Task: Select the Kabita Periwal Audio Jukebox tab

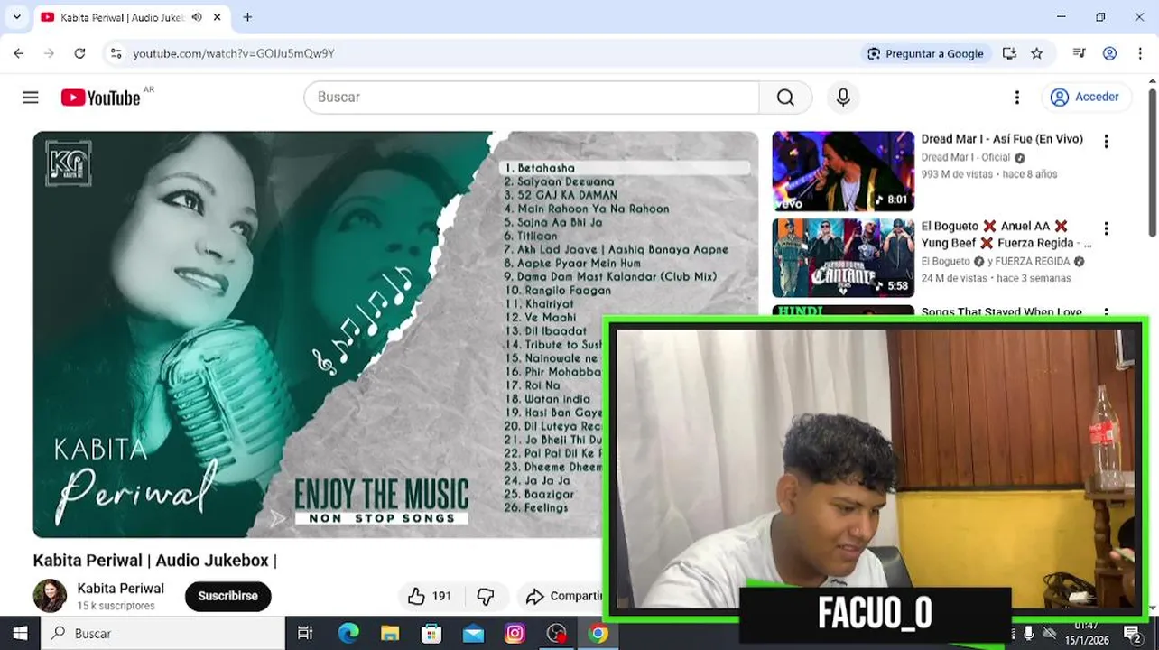Action: 122,17
